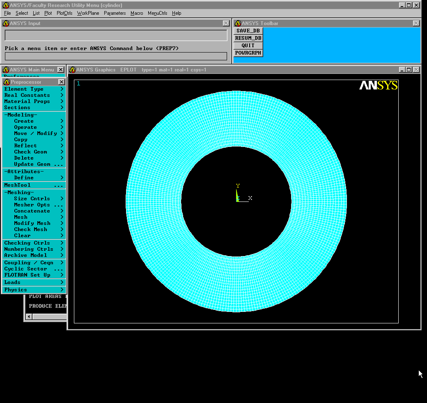The width and height of the screenshot is (427, 403).
Task: Expand the Physics submenu
Action: (x=34, y=290)
